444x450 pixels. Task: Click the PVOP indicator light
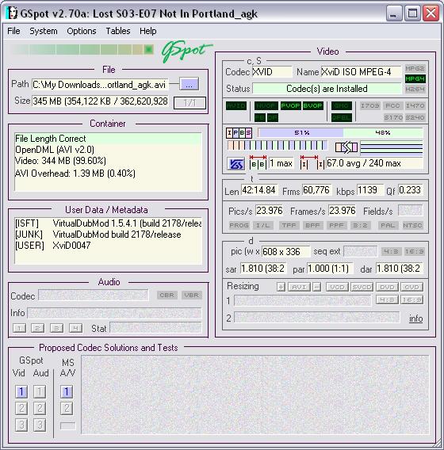[291, 106]
